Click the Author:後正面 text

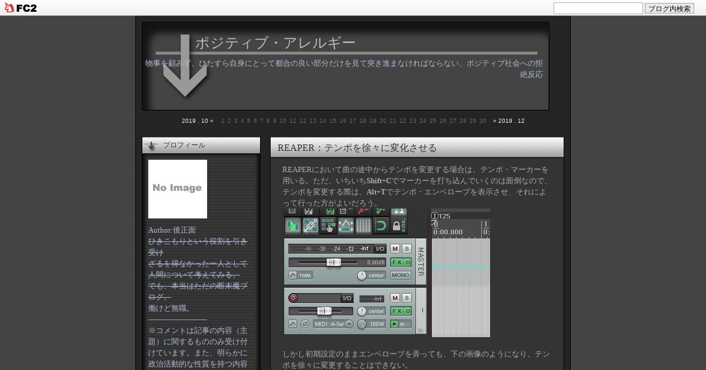pos(172,230)
